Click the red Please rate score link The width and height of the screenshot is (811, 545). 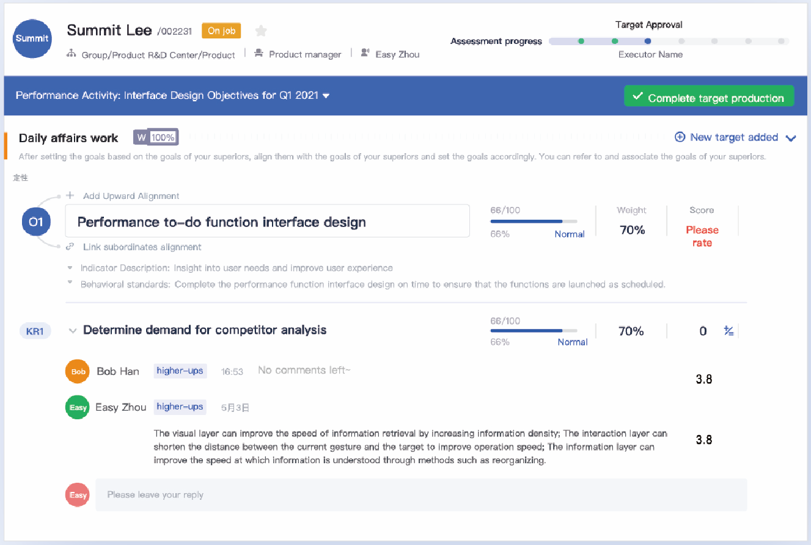click(x=702, y=236)
